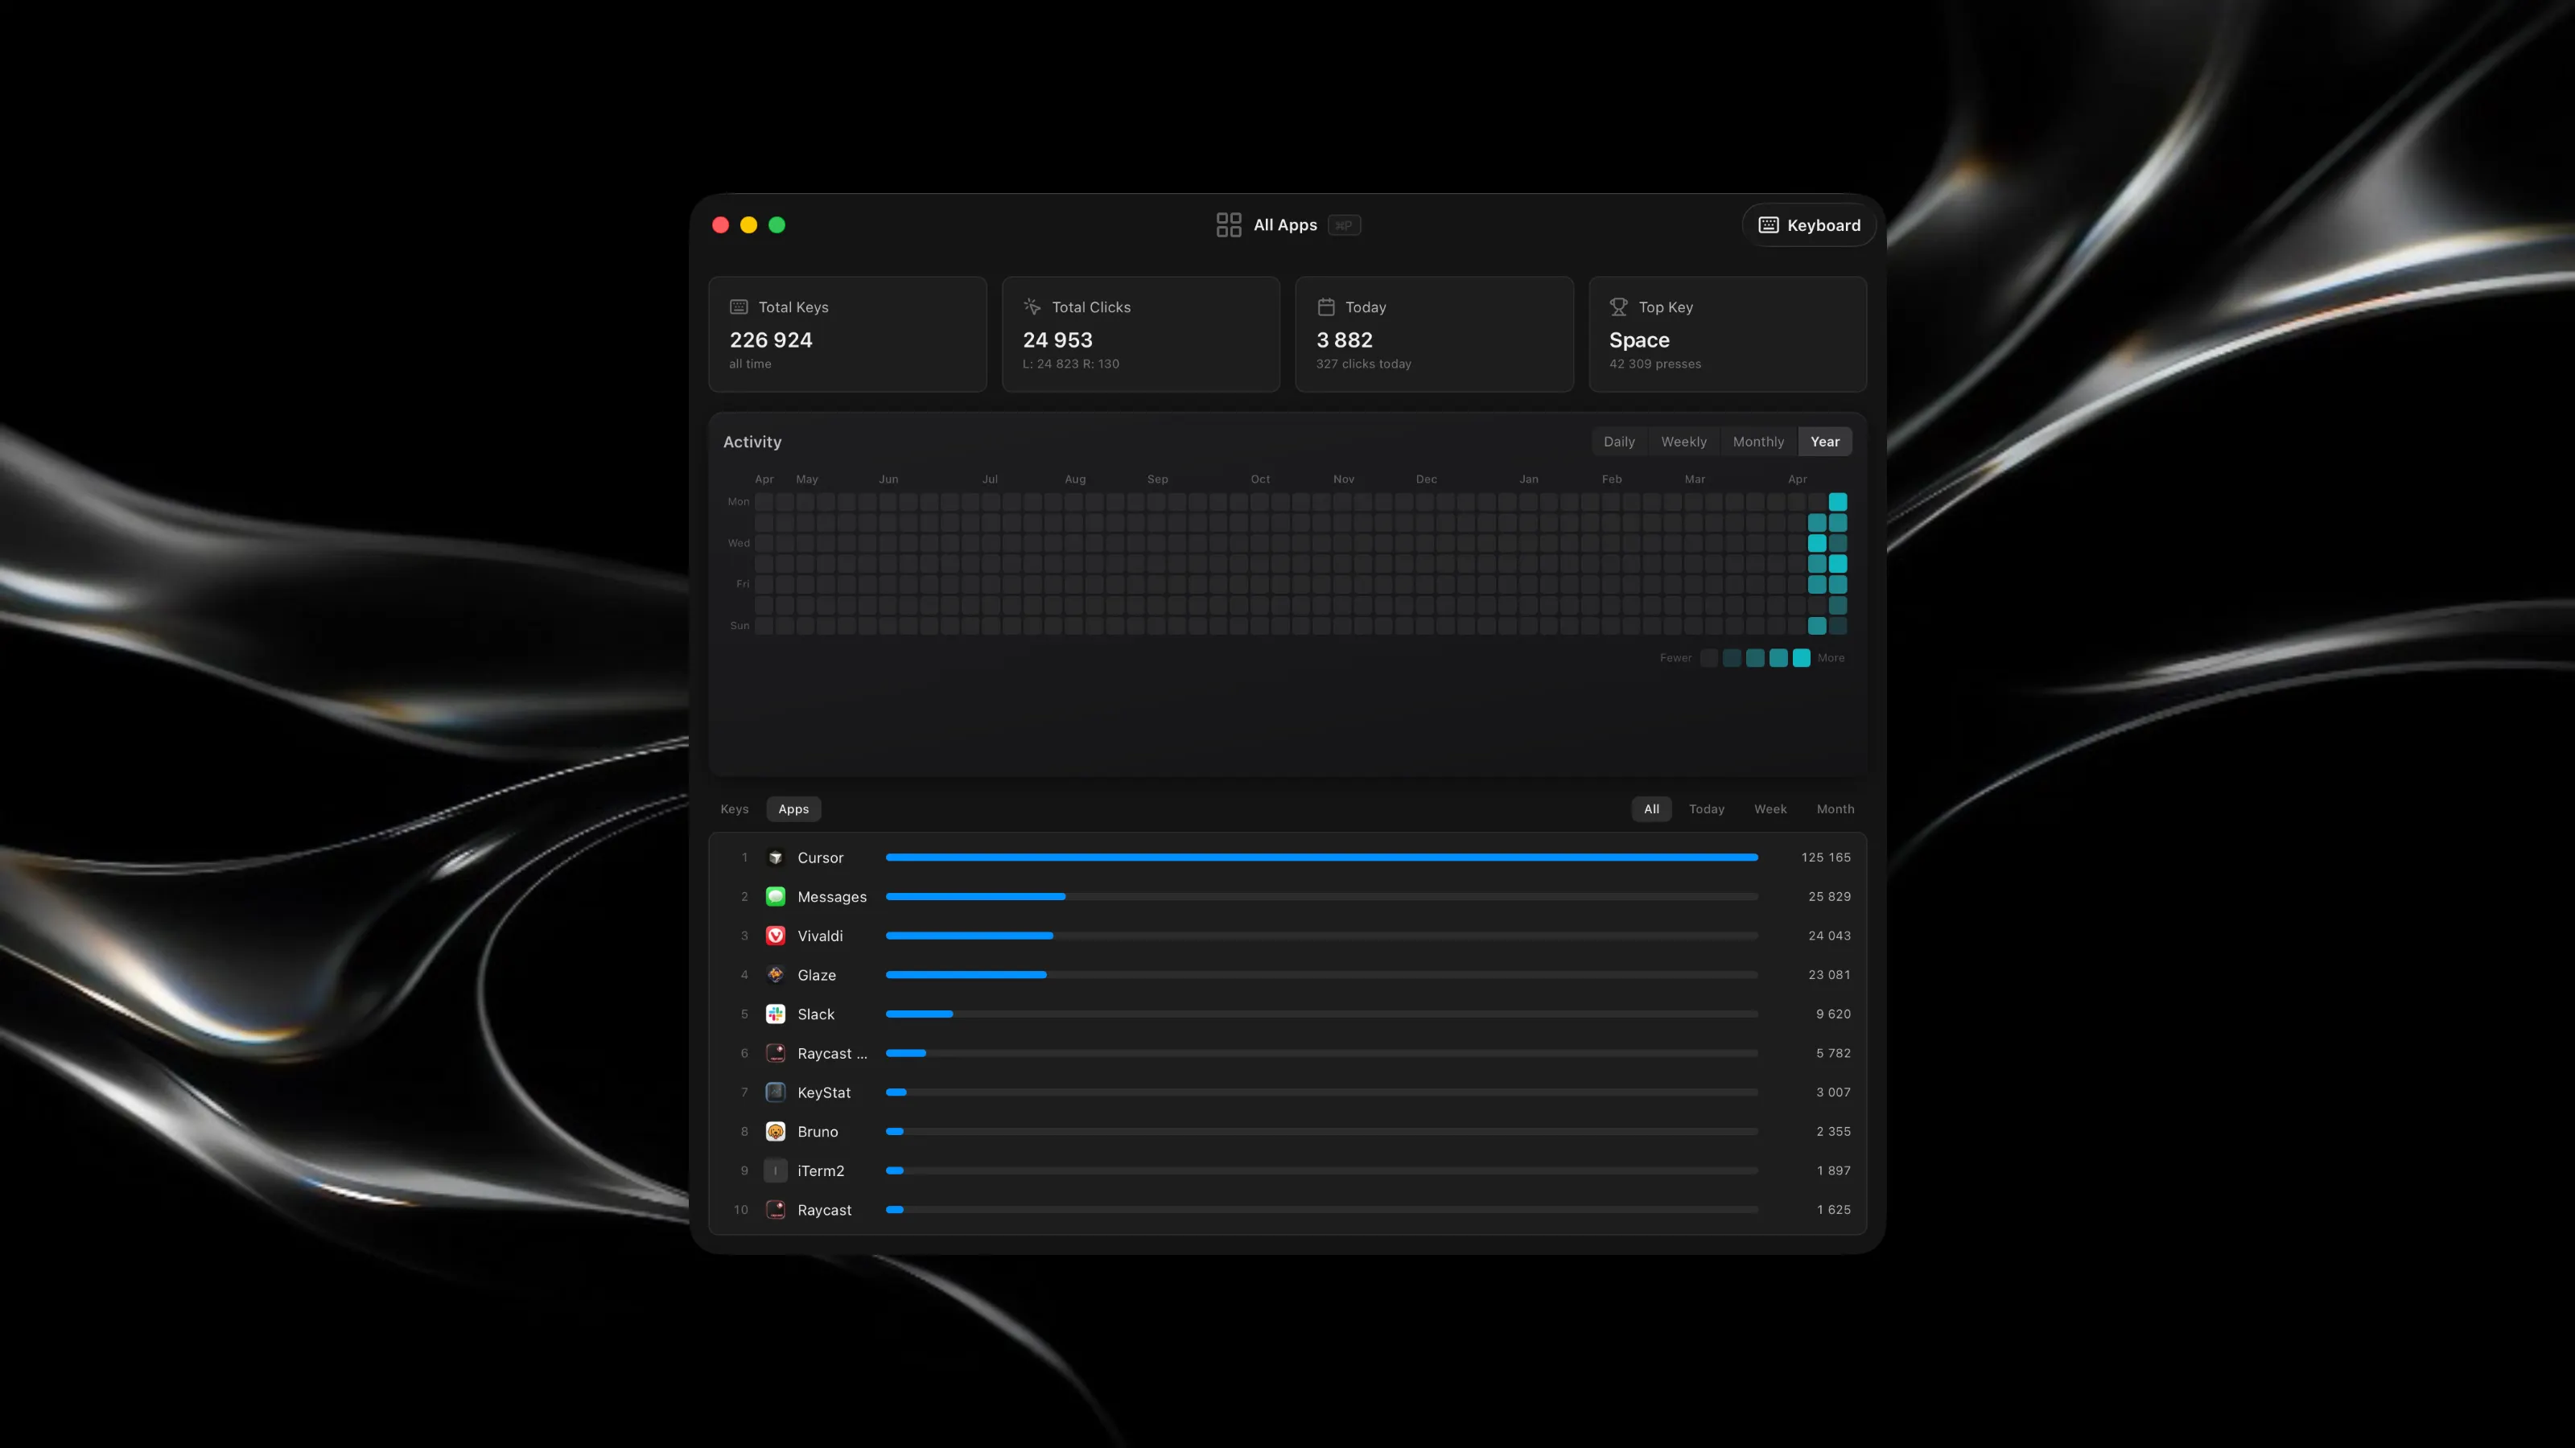This screenshot has height=1448, width=2575.
Task: Filter the list by All time
Action: [x=1651, y=809]
